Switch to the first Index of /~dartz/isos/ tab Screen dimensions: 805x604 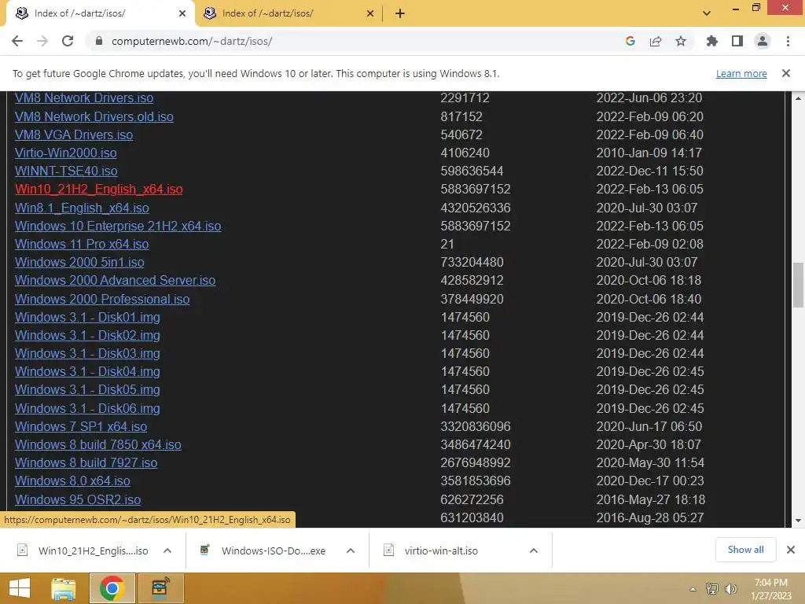100,13
